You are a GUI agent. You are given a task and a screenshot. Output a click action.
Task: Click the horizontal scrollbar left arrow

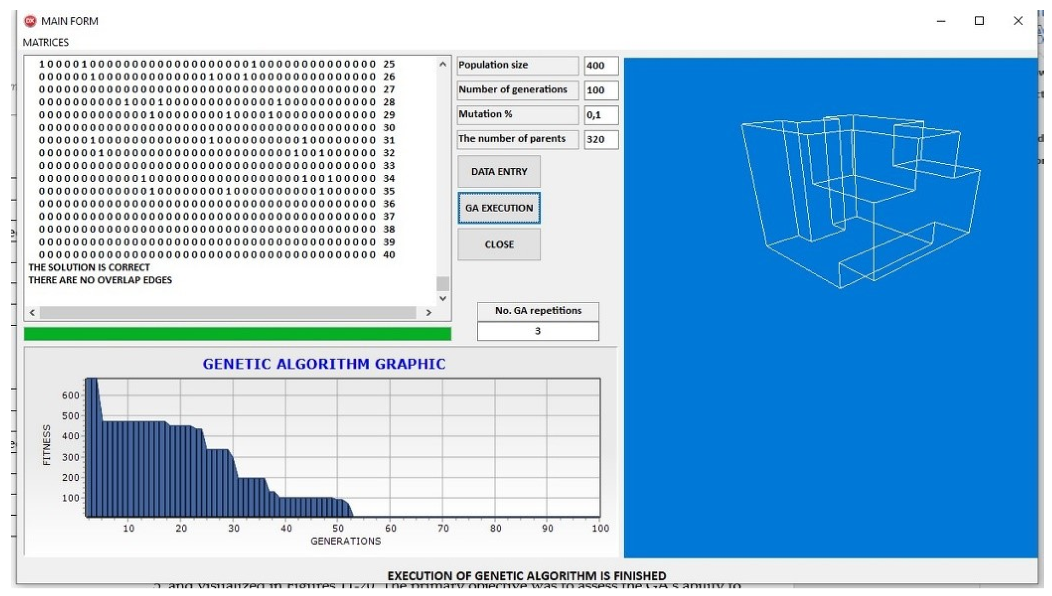point(32,312)
